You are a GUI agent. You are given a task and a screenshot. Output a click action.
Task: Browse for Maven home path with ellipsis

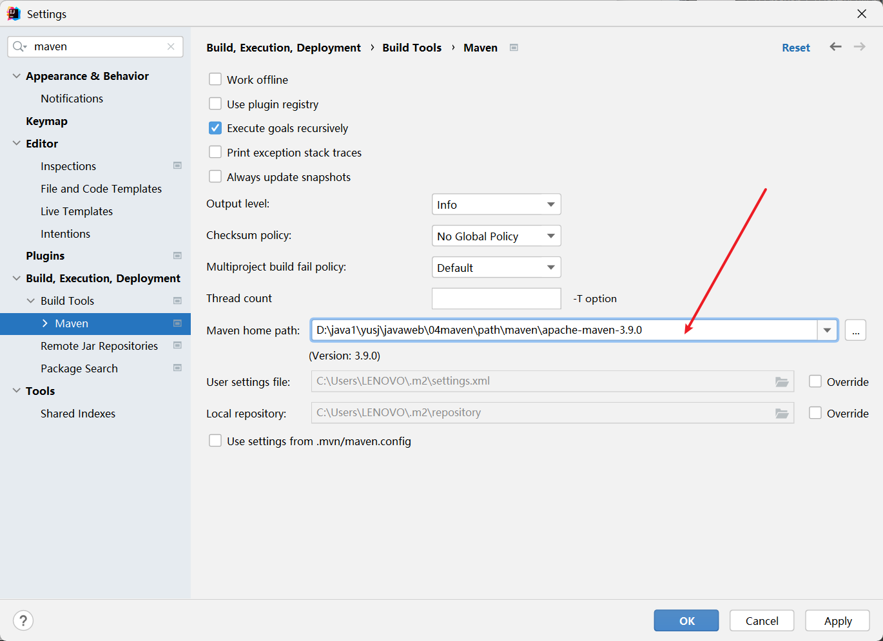(x=855, y=330)
